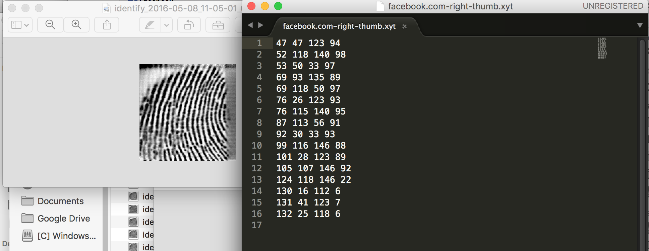This screenshot has width=649, height=251.
Task: Place the cursor on line 13 of the file
Action: click(x=313, y=180)
